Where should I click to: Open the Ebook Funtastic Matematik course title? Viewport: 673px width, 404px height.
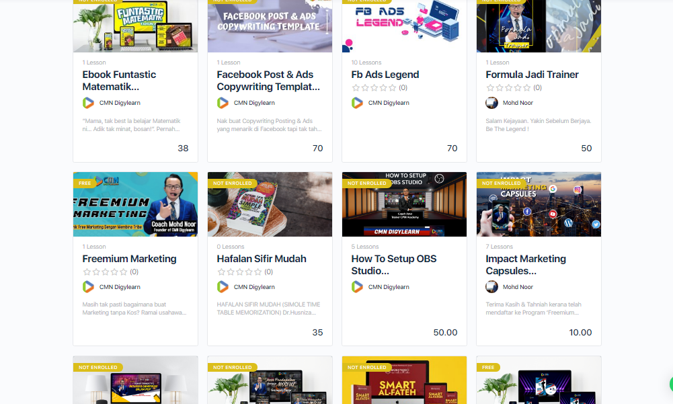119,80
